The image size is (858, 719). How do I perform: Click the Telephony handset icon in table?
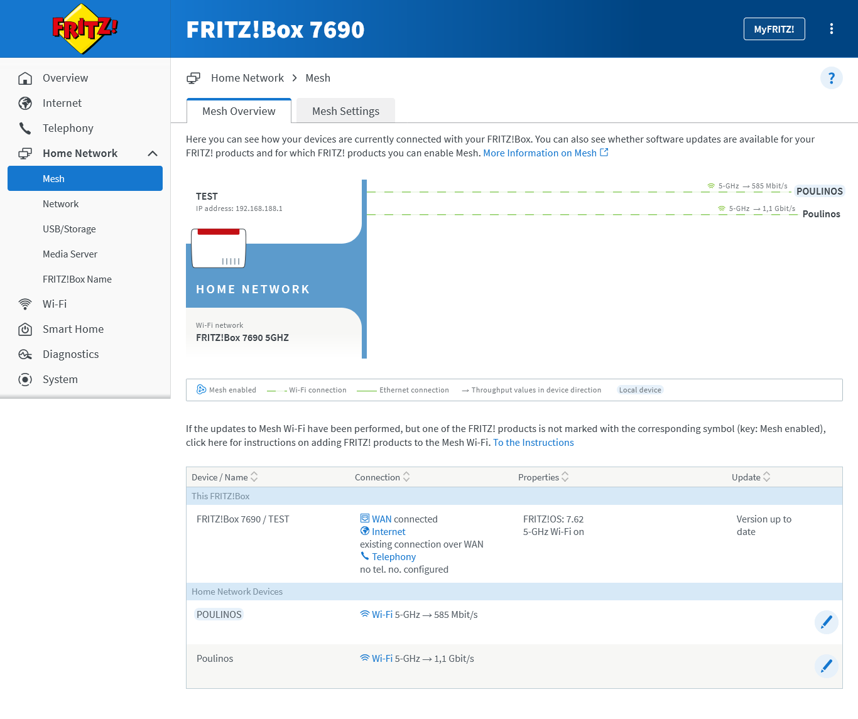[x=364, y=556]
